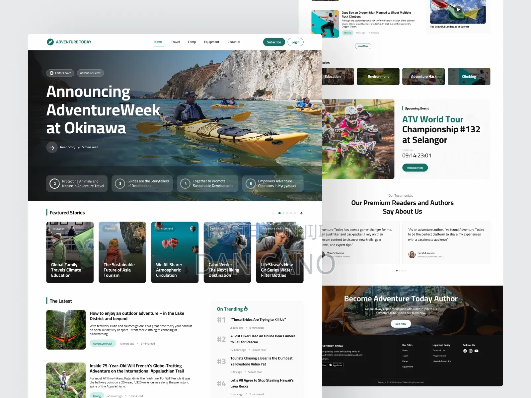Click Sarah Lawson's avatar
Viewport: 531px width, 398px height.
[412, 255]
